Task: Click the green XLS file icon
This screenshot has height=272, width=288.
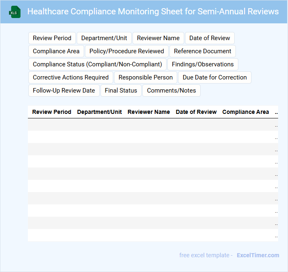Action: [15, 12]
